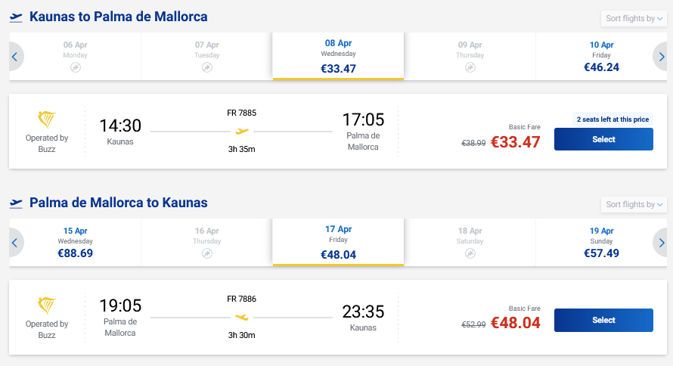
Task: Click the 07 Apr Tuesday date cell
Action: [x=207, y=57]
